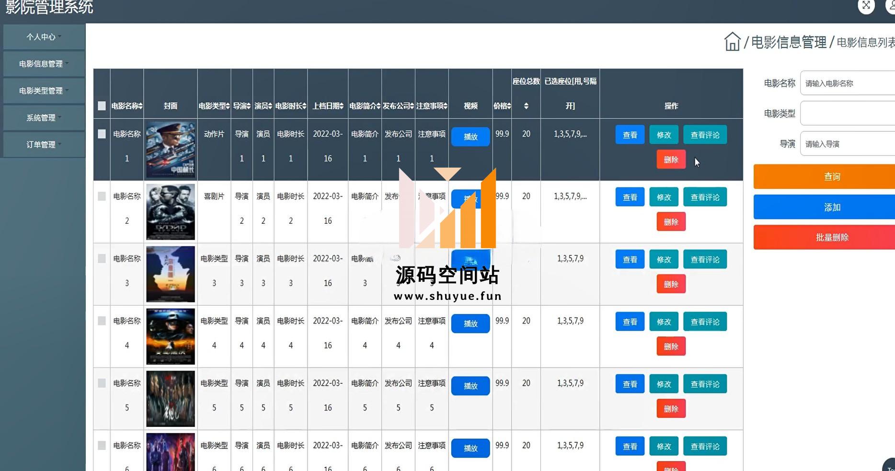The height and width of the screenshot is (471, 895).
Task: Sort by 价格 column header
Action: (x=502, y=106)
